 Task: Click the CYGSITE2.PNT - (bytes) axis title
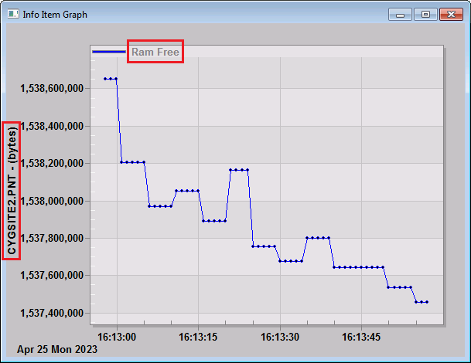[x=12, y=191]
